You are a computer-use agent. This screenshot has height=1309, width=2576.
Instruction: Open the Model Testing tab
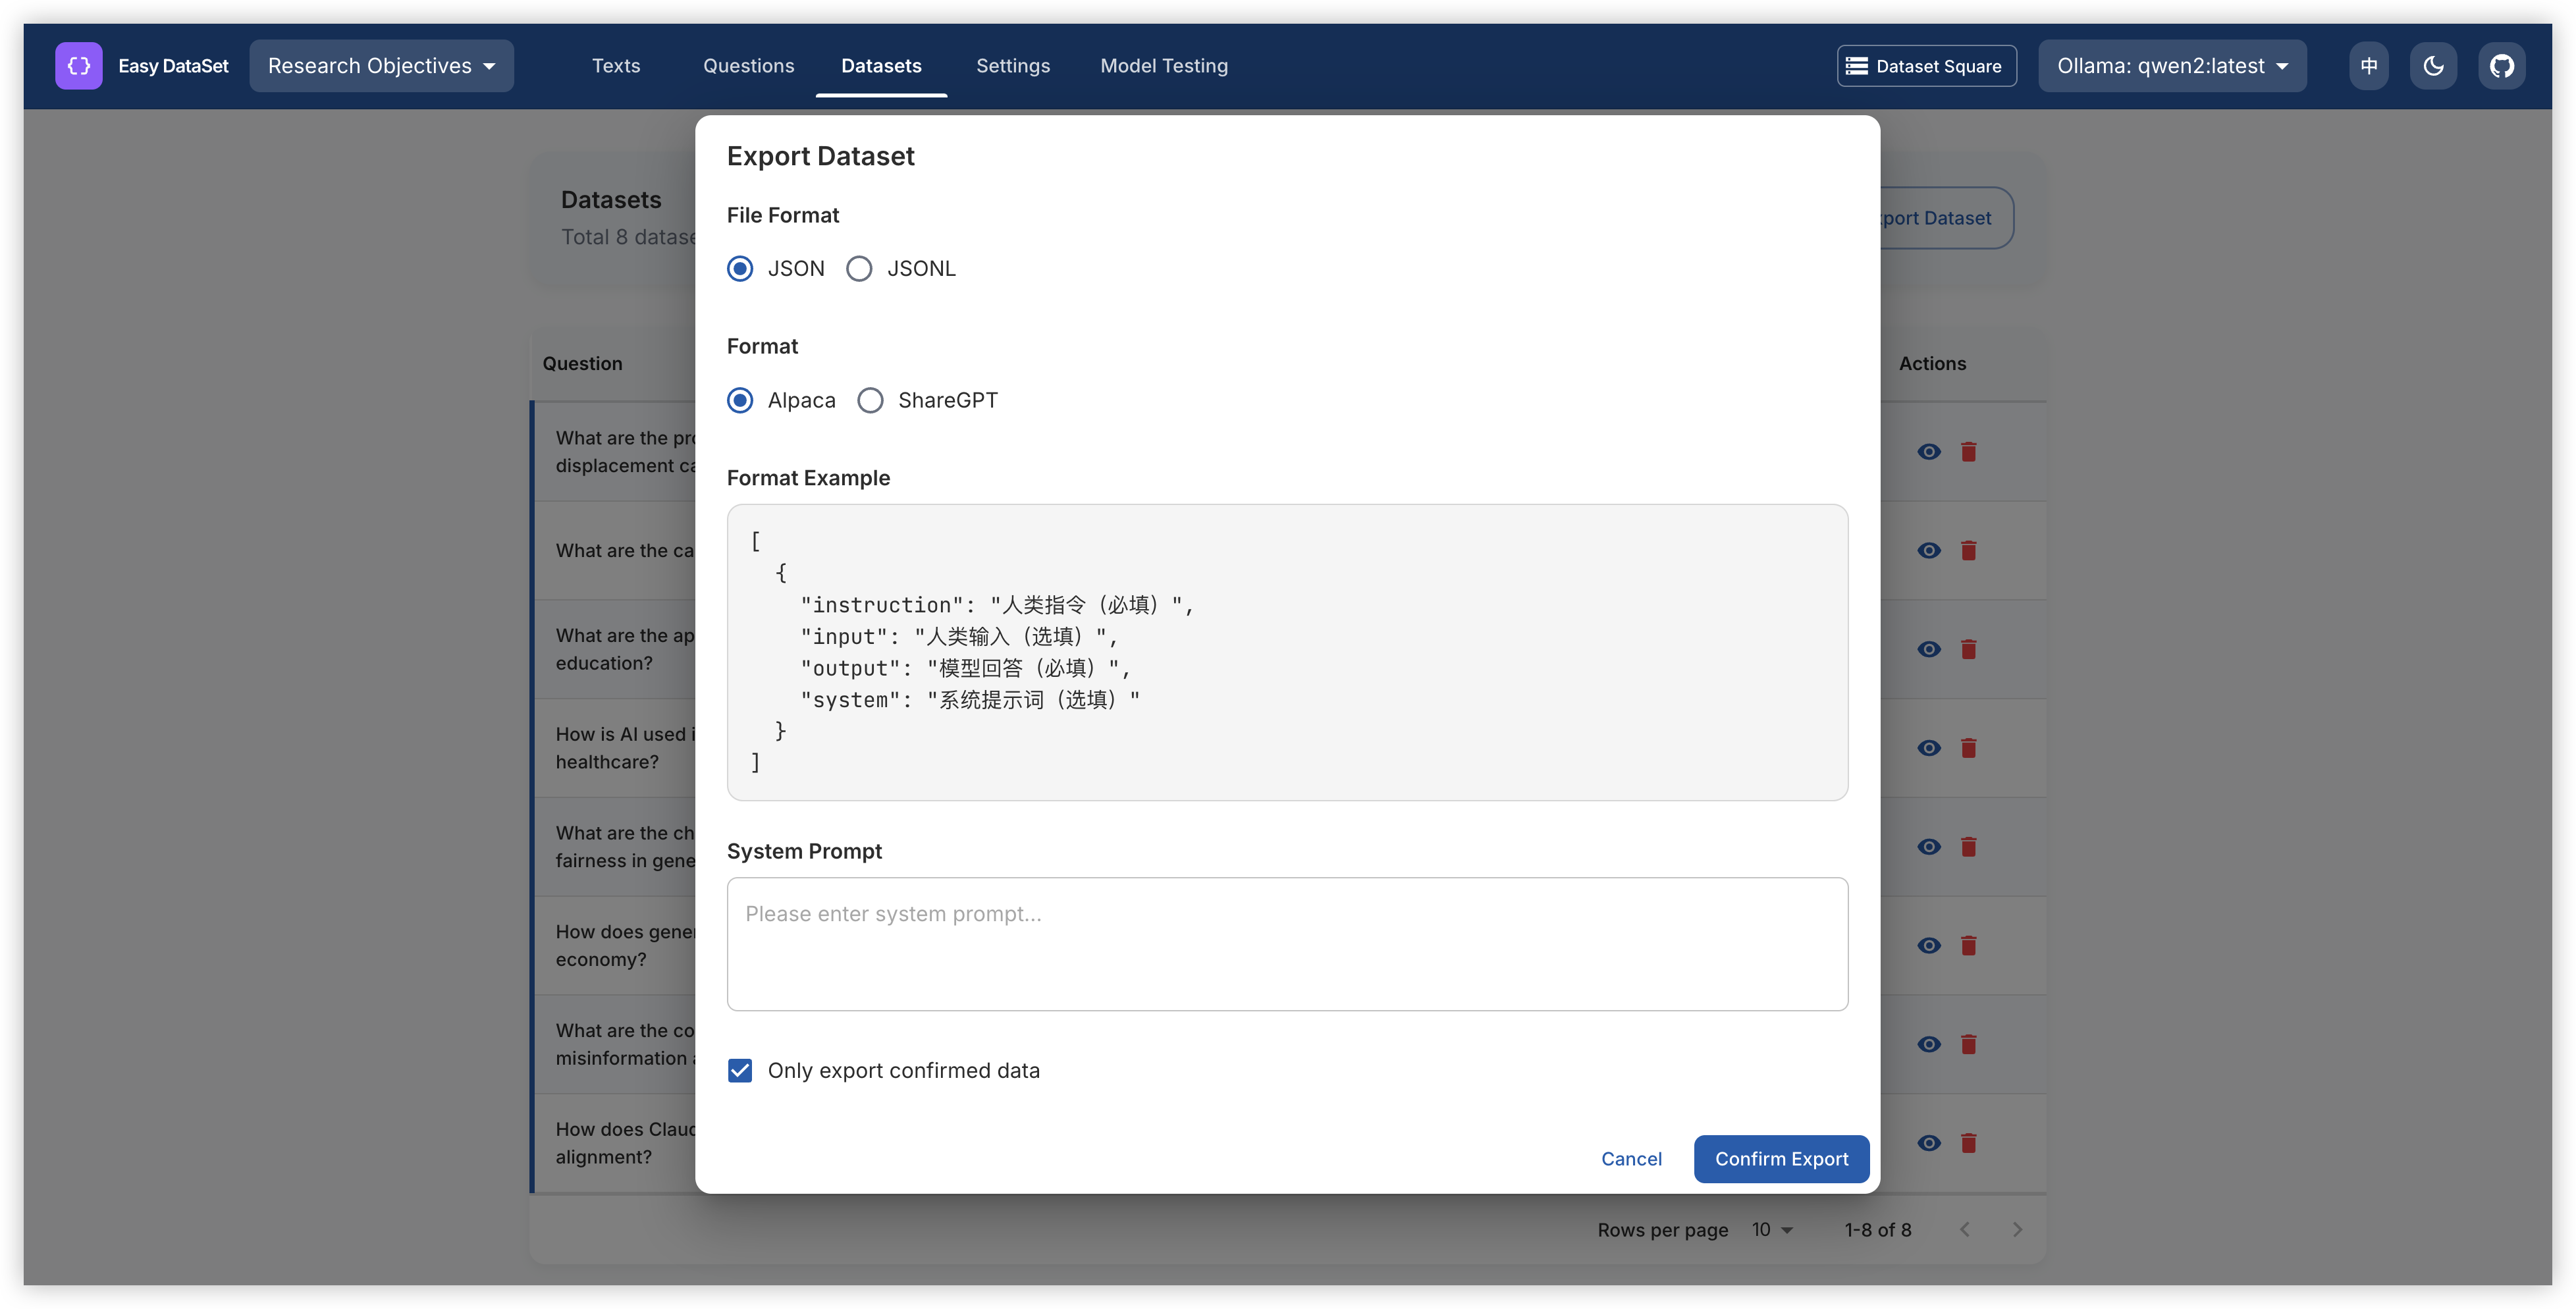pos(1163,66)
